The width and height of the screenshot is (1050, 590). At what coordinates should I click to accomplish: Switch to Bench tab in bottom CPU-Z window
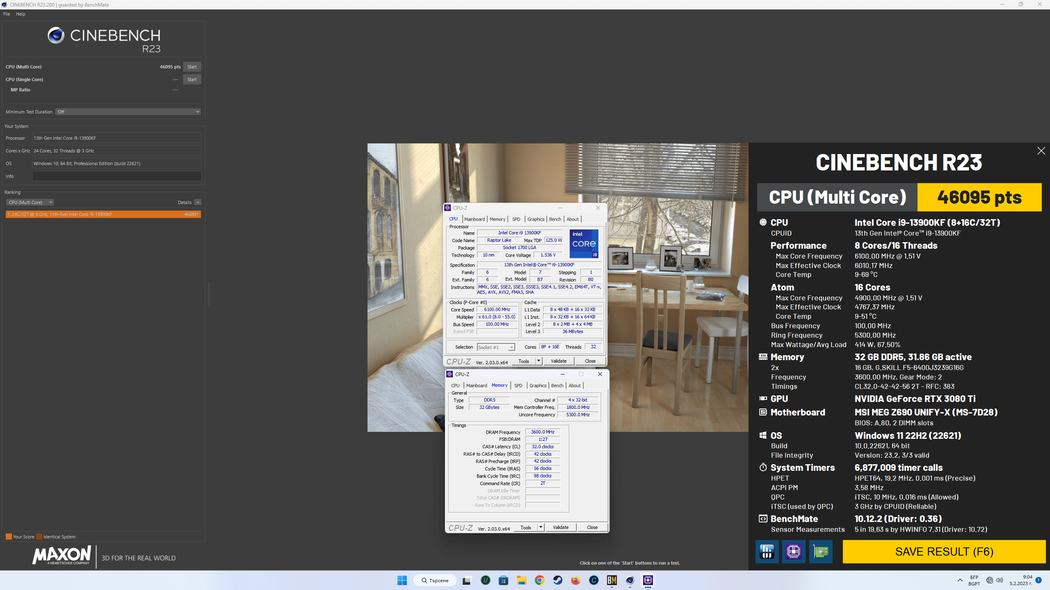[557, 386]
